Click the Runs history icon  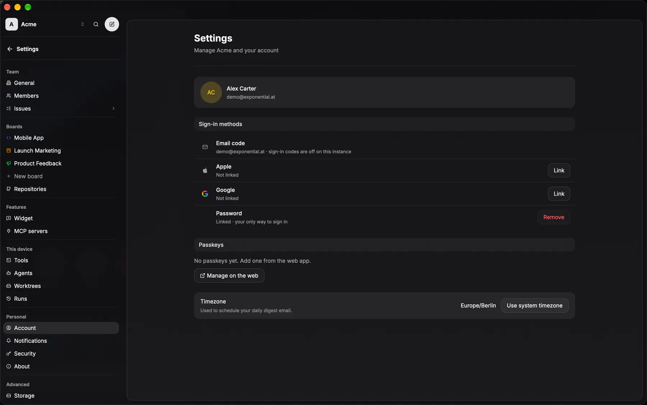(x=9, y=299)
